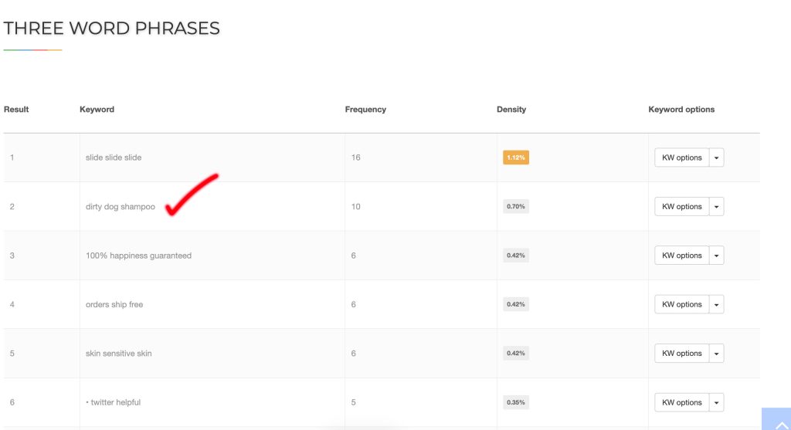Select the dirty dog shampoo keyword text
Viewport: 791px width, 430px height.
120,207
